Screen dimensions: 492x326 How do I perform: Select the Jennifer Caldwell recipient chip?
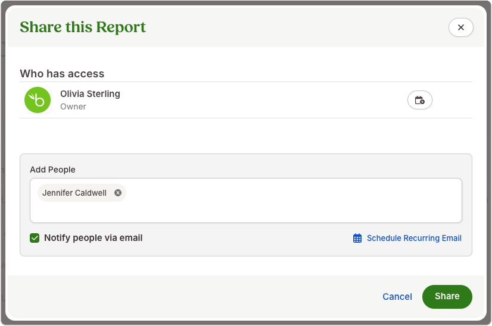[74, 193]
